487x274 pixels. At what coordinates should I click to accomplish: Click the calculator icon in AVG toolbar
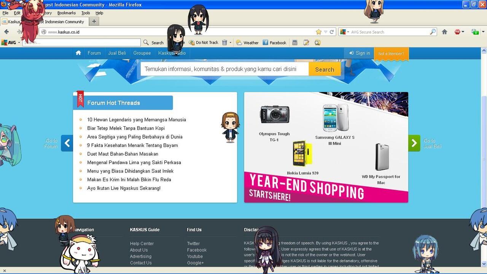pyautogui.click(x=295, y=43)
